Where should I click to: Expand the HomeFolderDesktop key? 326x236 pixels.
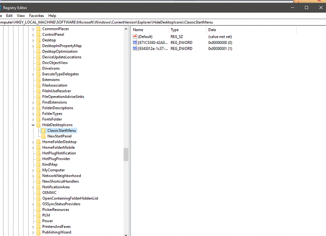tap(33, 142)
